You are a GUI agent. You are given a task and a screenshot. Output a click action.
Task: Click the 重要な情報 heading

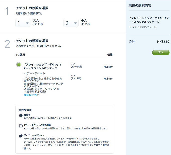point(26,110)
